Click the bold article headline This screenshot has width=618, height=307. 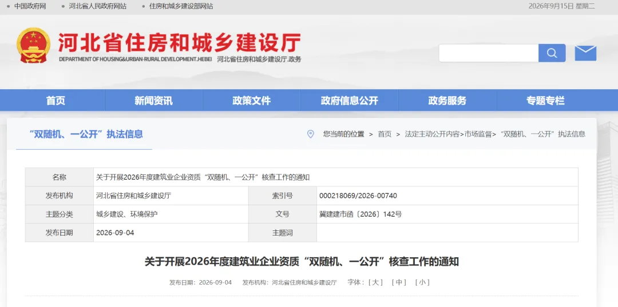tap(302, 261)
